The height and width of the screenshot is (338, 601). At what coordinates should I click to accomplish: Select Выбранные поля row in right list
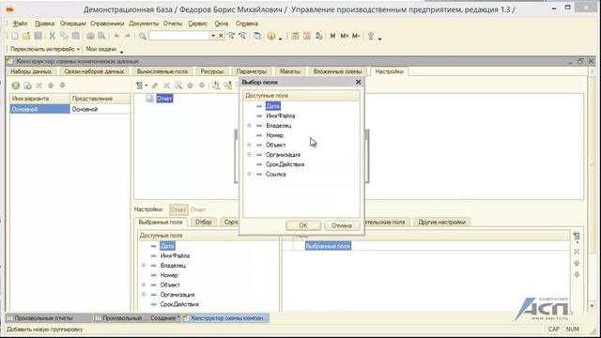click(x=328, y=246)
